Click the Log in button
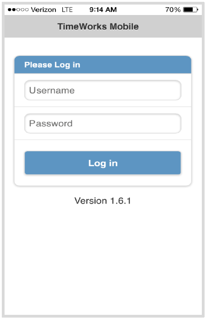The image size is (205, 318). pyautogui.click(x=103, y=163)
